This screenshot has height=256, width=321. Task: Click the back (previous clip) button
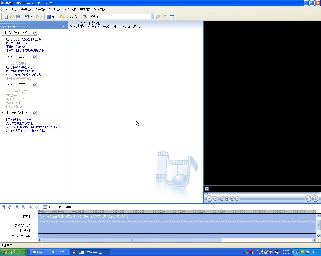pyautogui.click(x=222, y=199)
